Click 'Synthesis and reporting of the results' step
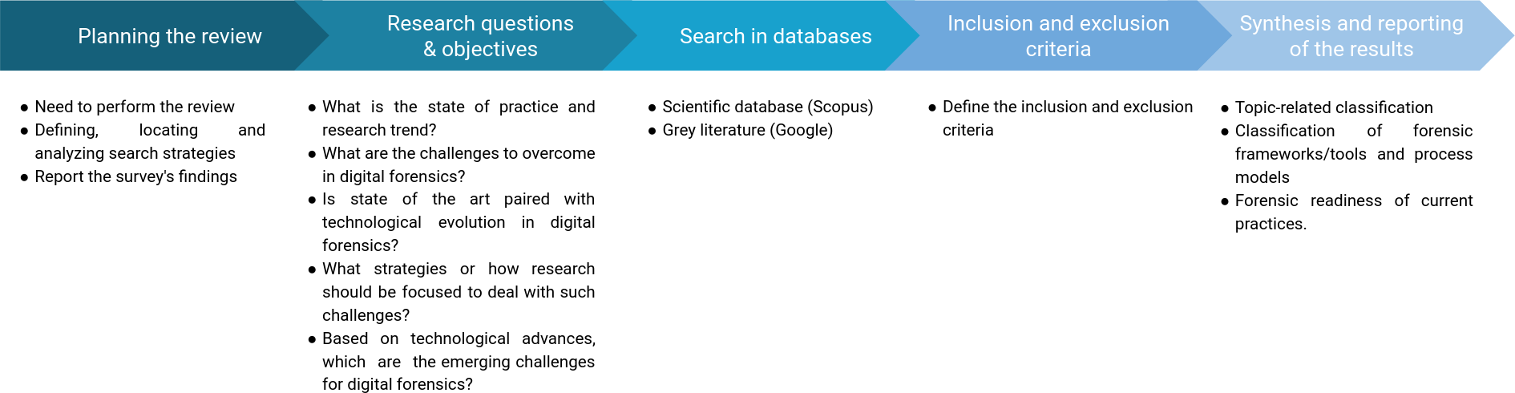1515x393 pixels. point(1351,36)
